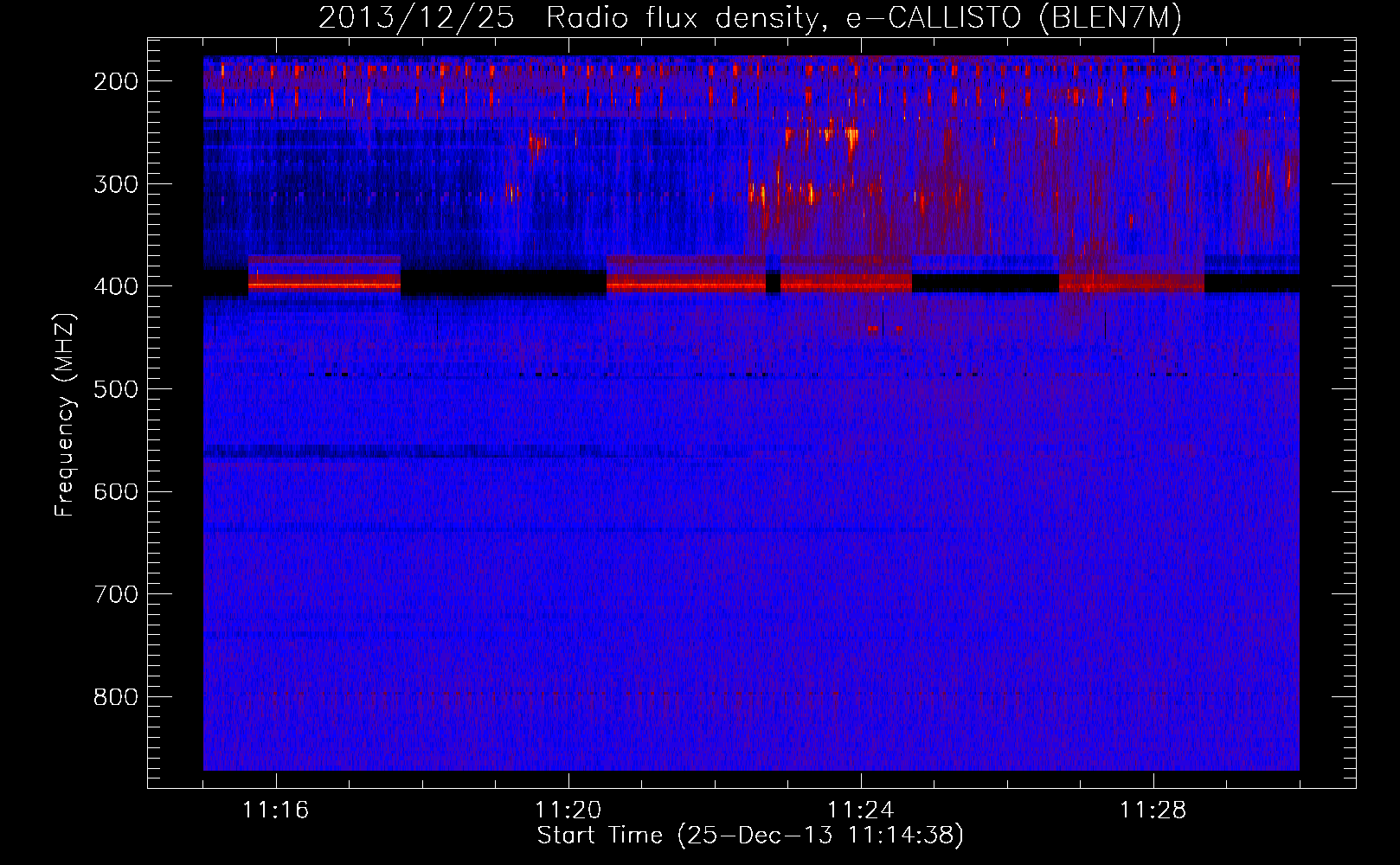Click the 11:20 time tick label
Image resolution: width=1400 pixels, height=865 pixels.
[568, 811]
